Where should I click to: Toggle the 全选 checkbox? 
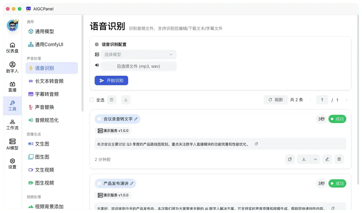(x=92, y=100)
